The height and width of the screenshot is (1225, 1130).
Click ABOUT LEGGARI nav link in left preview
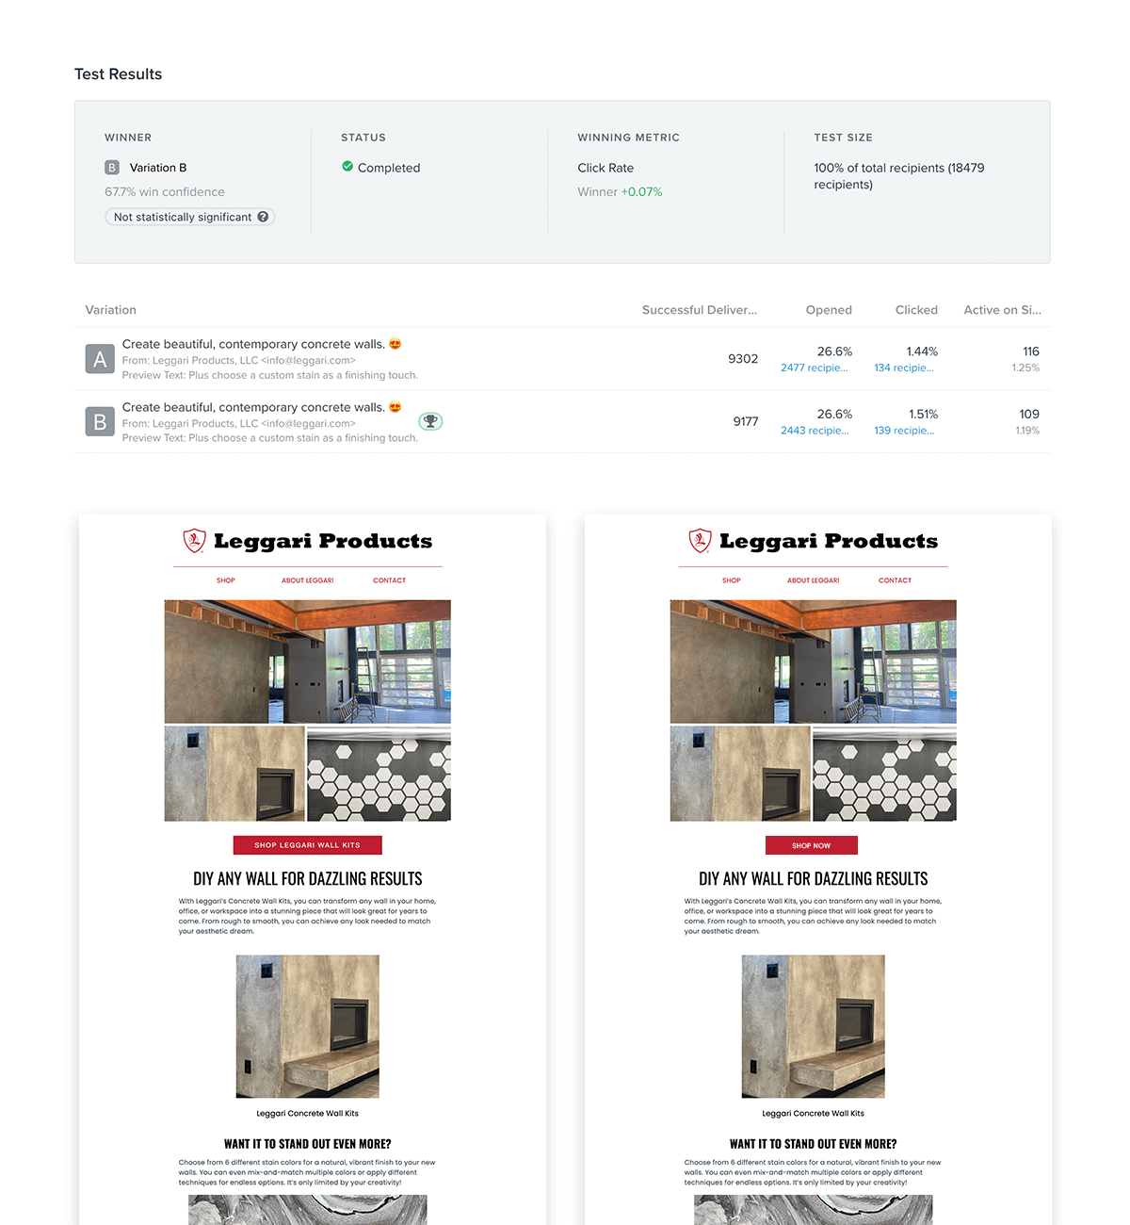coord(308,580)
